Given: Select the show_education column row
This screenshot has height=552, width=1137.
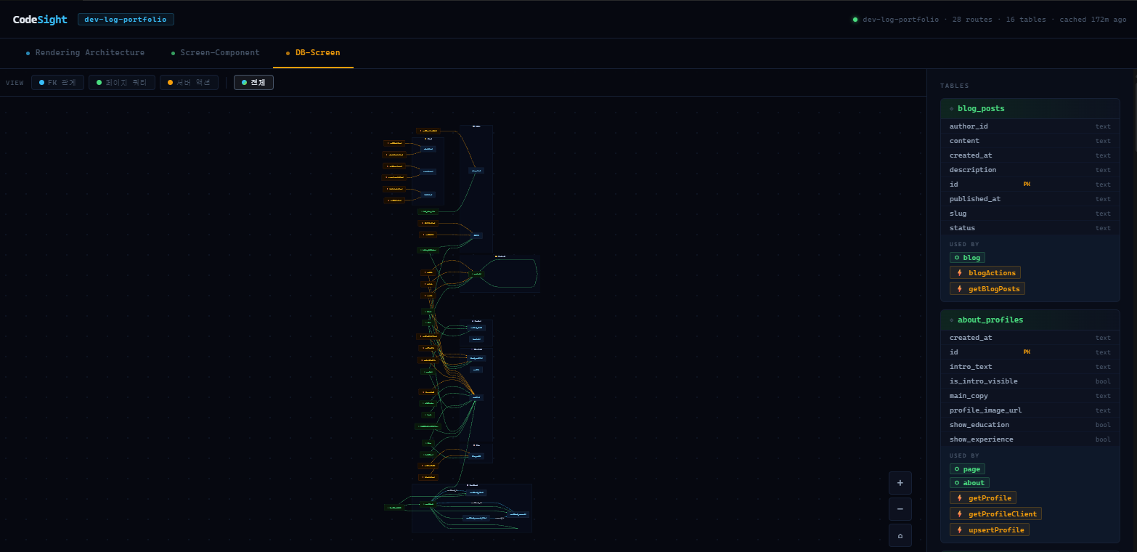Looking at the screenshot, I should [x=1030, y=425].
